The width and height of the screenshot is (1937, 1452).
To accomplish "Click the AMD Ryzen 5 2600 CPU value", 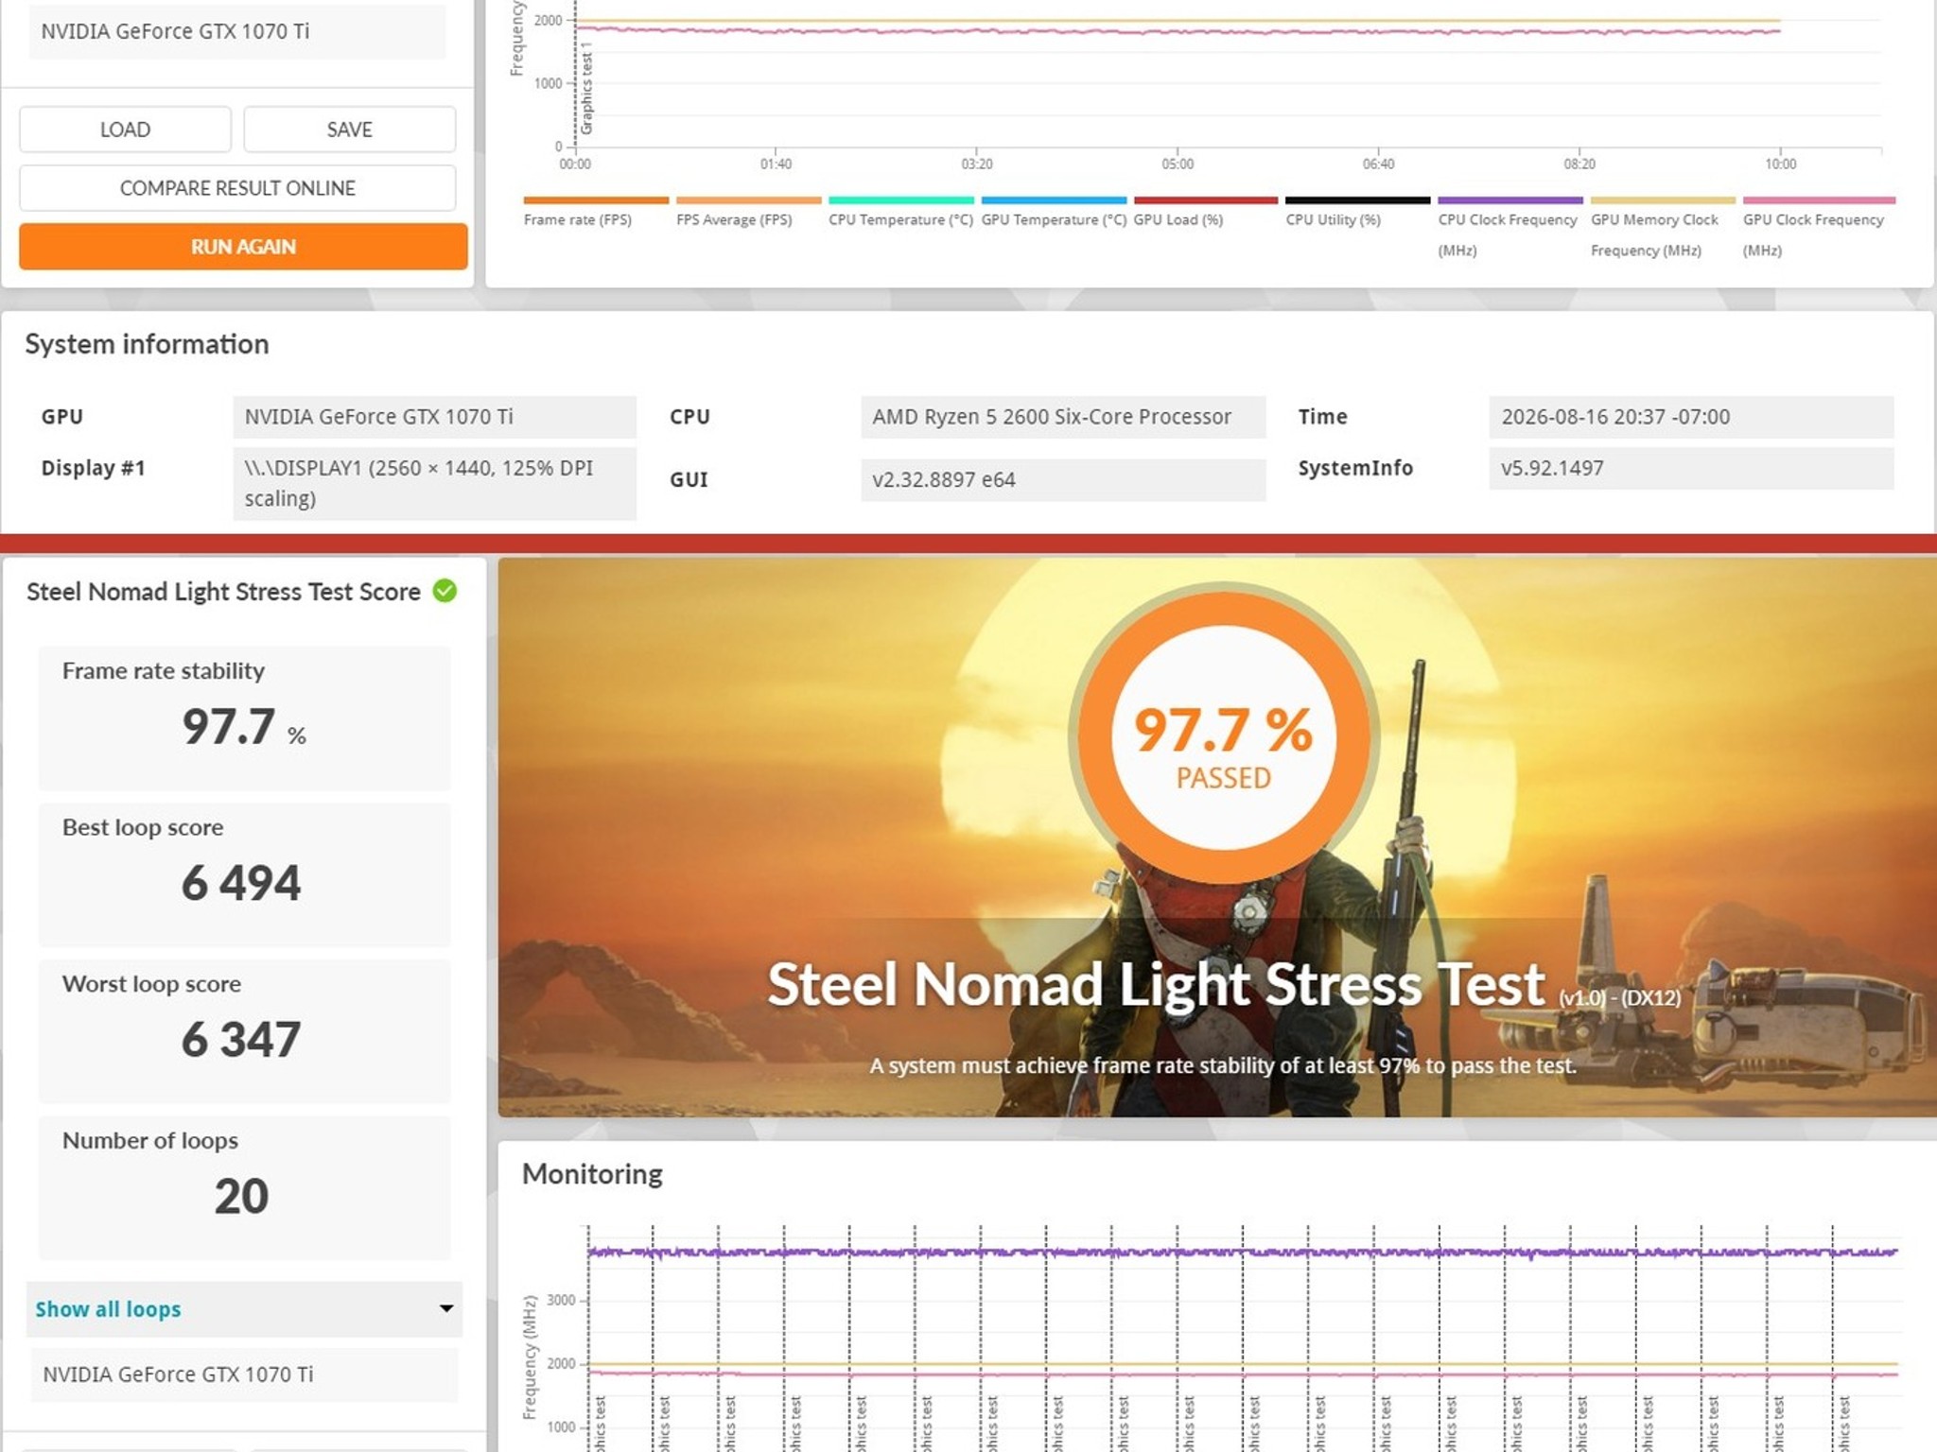I will coord(1063,417).
